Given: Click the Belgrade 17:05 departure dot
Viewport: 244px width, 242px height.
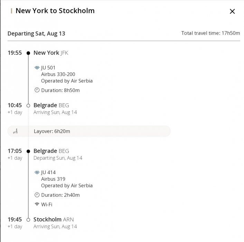Looking at the screenshot, I should tap(28, 151).
